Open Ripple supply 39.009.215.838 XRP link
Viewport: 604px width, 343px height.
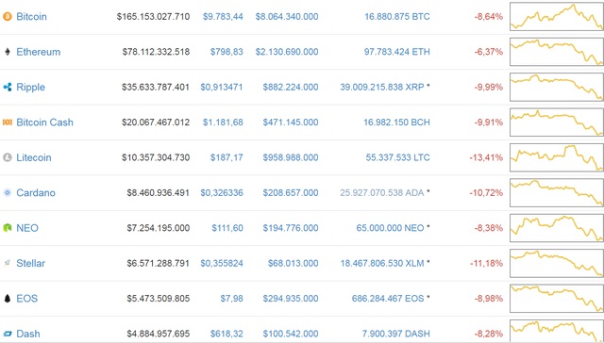(381, 87)
